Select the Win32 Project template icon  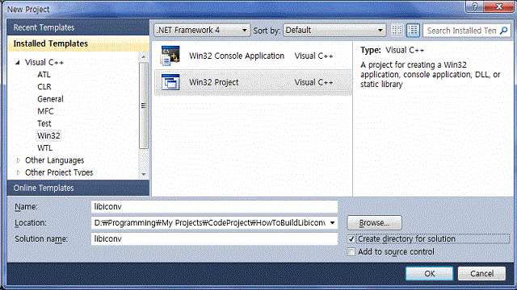170,82
